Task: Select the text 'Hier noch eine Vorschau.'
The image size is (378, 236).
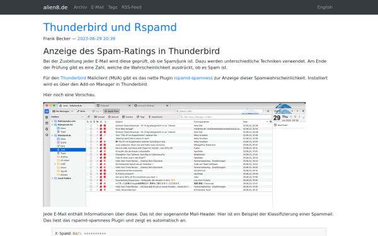Action: tap(69, 94)
